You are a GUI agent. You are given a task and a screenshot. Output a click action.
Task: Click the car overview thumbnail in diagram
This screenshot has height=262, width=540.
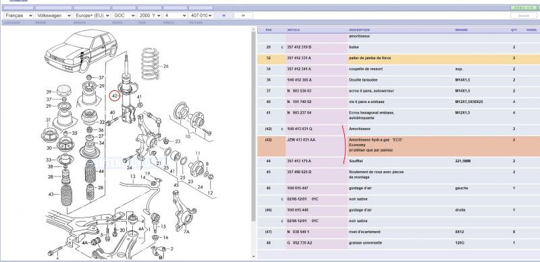coord(81,51)
